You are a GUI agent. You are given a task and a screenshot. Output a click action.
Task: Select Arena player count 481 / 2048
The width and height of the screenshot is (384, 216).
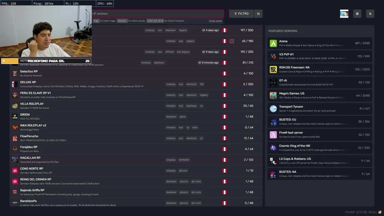coord(362,43)
